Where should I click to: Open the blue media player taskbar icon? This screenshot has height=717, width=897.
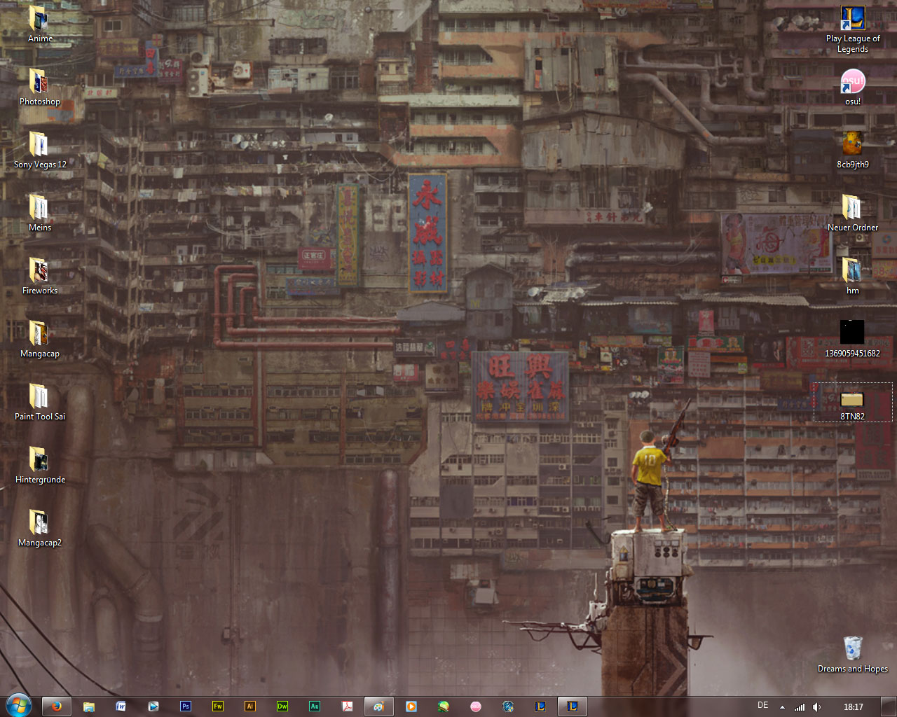pos(153,706)
